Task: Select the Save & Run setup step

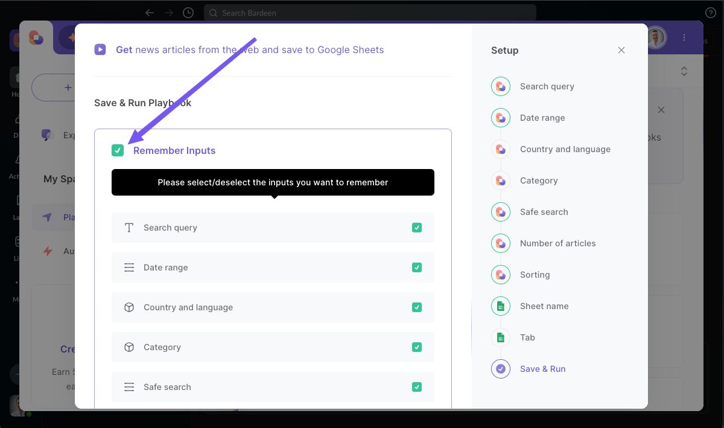Action: click(x=542, y=369)
